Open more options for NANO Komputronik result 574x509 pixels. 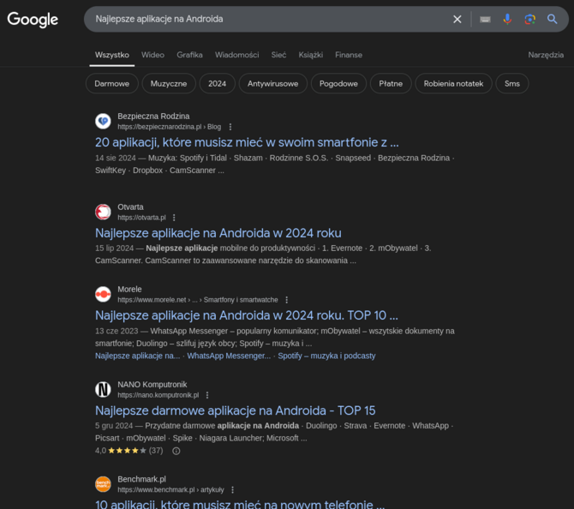[207, 395]
